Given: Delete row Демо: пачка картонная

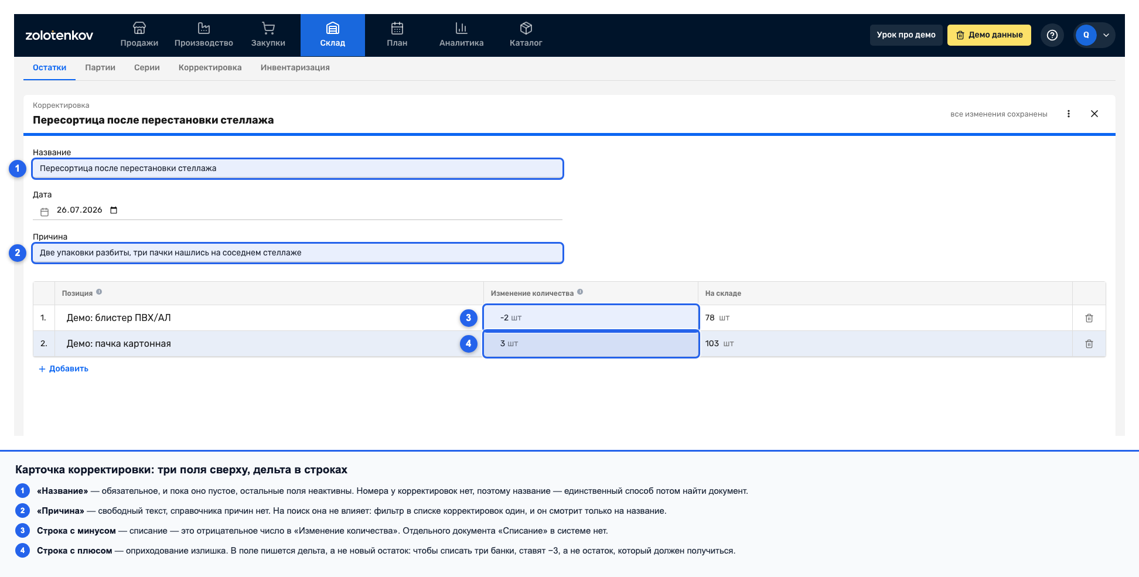Looking at the screenshot, I should (x=1089, y=344).
